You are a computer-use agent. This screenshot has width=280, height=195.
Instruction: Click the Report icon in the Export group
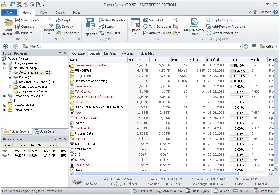(x=49, y=23)
